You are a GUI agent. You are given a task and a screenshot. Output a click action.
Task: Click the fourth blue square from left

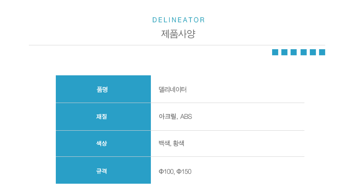point(304,52)
